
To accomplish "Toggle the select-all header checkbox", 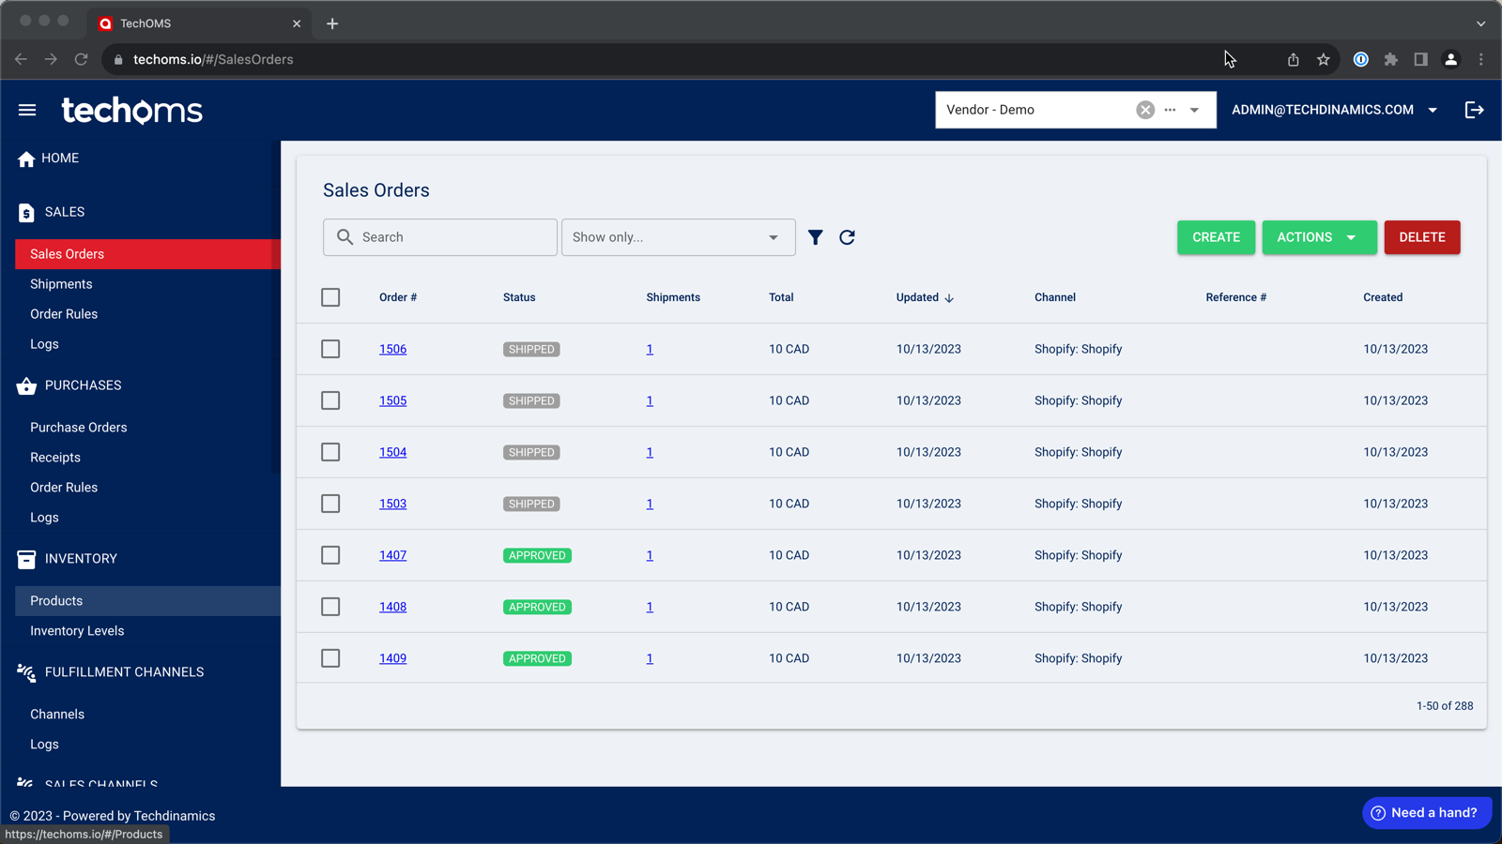I will (330, 297).
